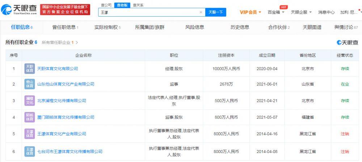Click the 10000万人民币 capital cell
The height and width of the screenshot is (162, 362).
click(226, 68)
